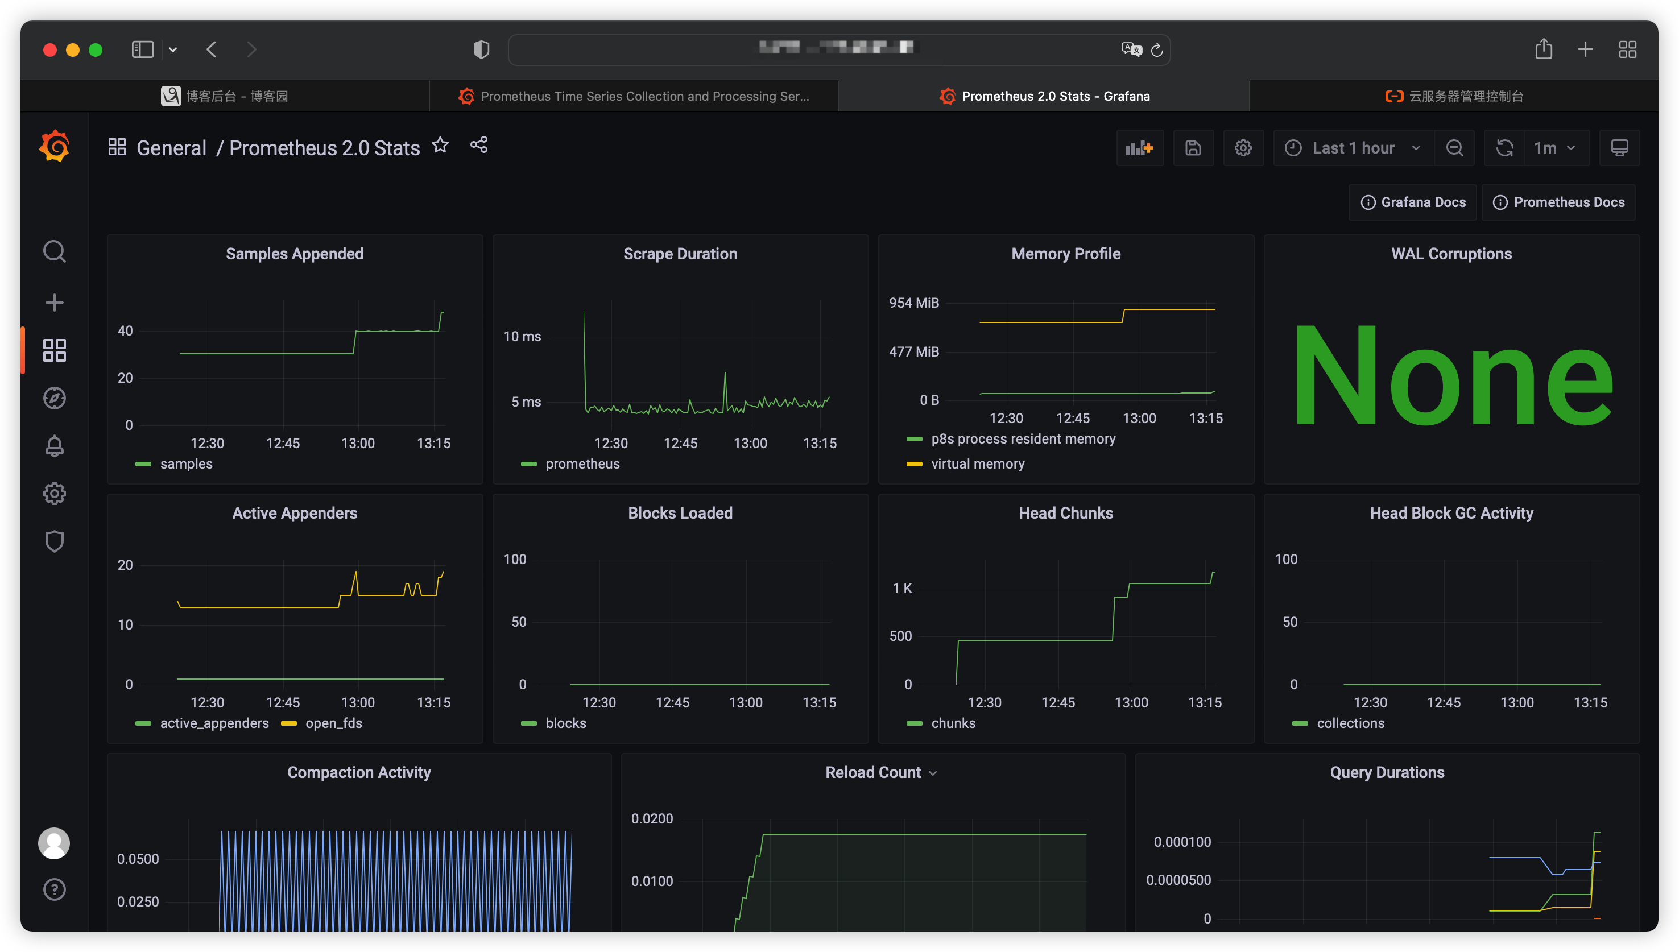Click the yellow virtual memory color swatch
The width and height of the screenshot is (1679, 952).
point(914,464)
